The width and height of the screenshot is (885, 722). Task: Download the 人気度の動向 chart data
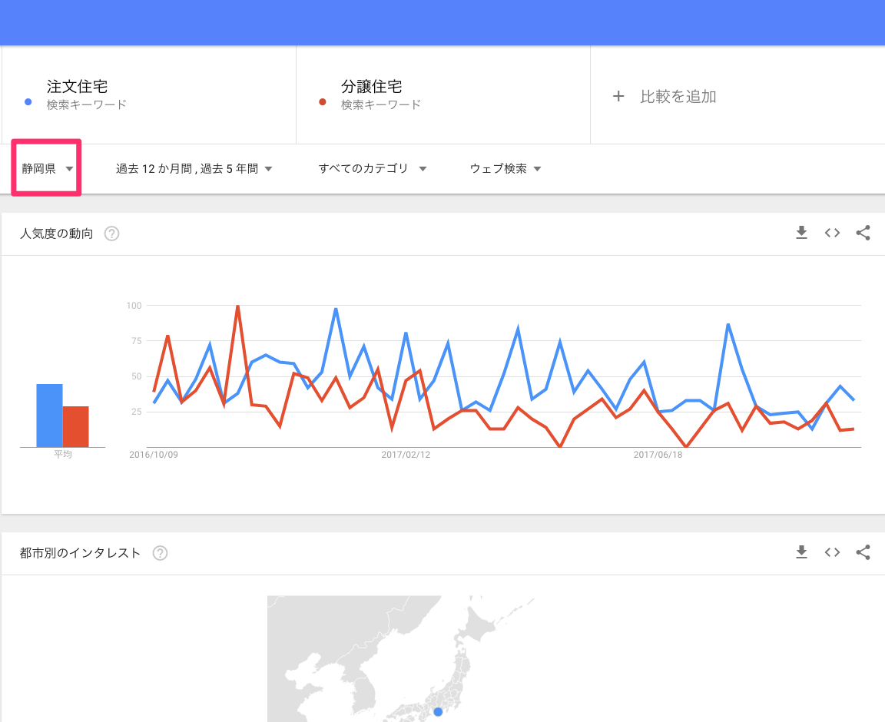pyautogui.click(x=801, y=233)
